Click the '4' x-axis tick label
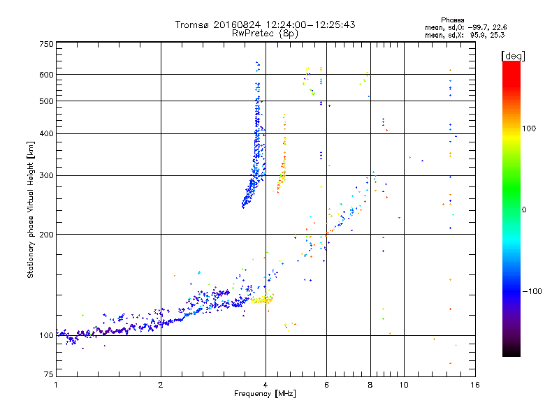 (266, 385)
